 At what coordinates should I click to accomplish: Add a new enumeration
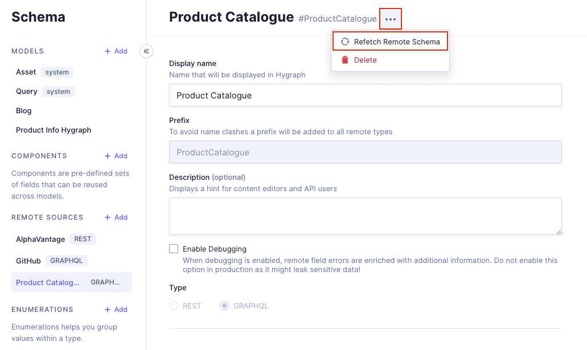click(116, 310)
